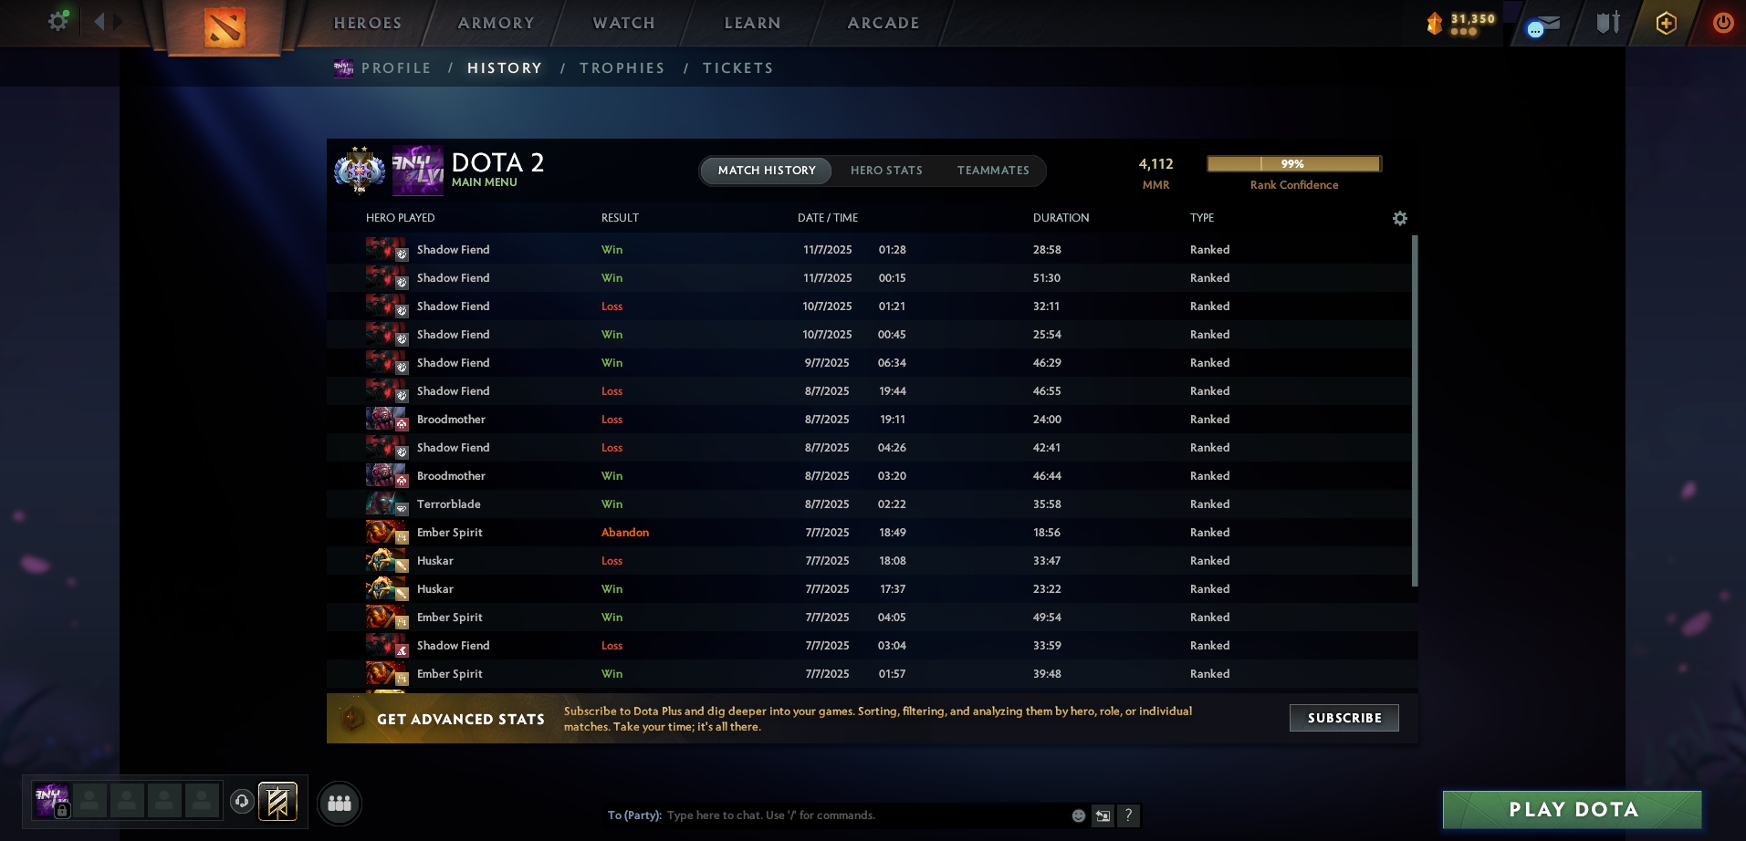Click the chat help question mark

[x=1128, y=815]
